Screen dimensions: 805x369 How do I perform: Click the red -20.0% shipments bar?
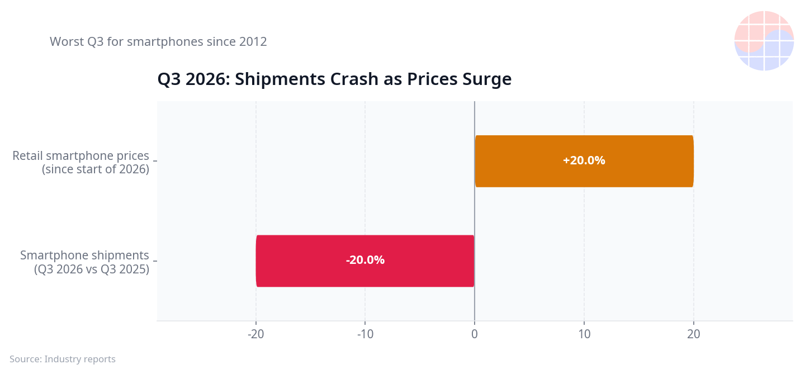coord(365,261)
